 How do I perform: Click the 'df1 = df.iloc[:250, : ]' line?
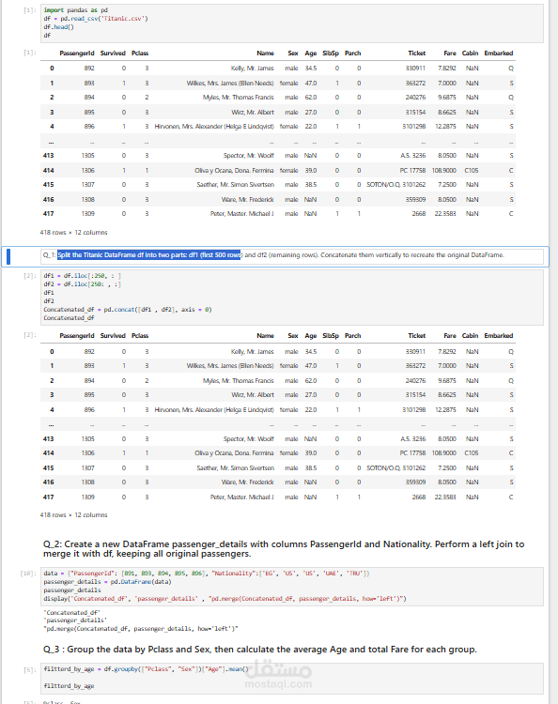tap(83, 276)
